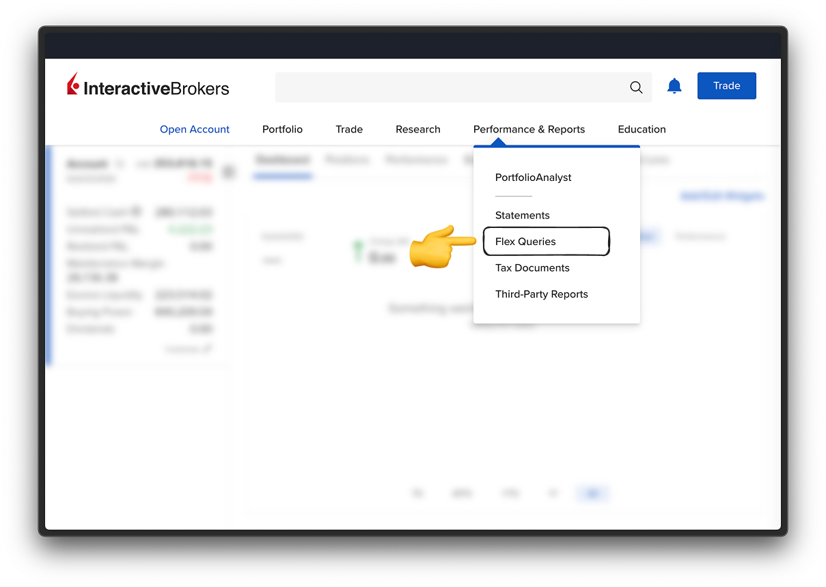Open the notifications bell
The height and width of the screenshot is (587, 826).
[674, 86]
